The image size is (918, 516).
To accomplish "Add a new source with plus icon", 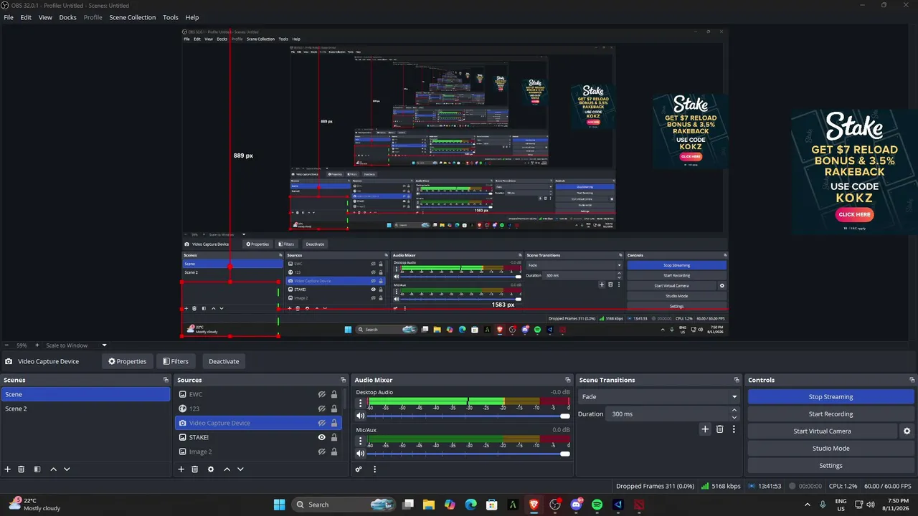I will [x=181, y=469].
